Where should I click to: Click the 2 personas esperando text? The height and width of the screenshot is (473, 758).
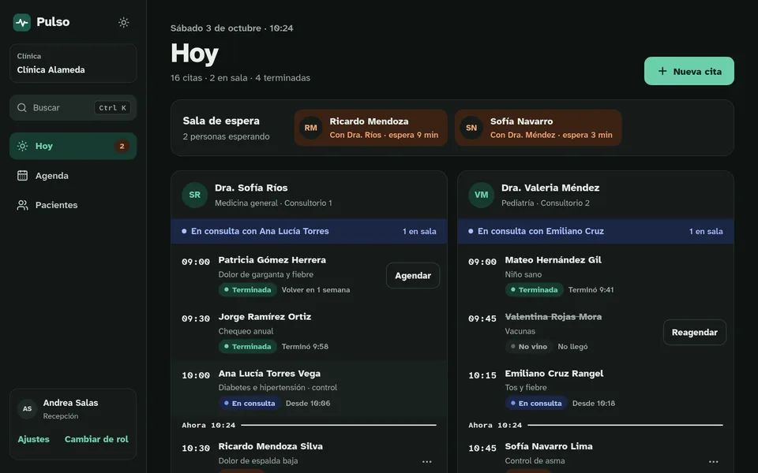click(x=227, y=136)
